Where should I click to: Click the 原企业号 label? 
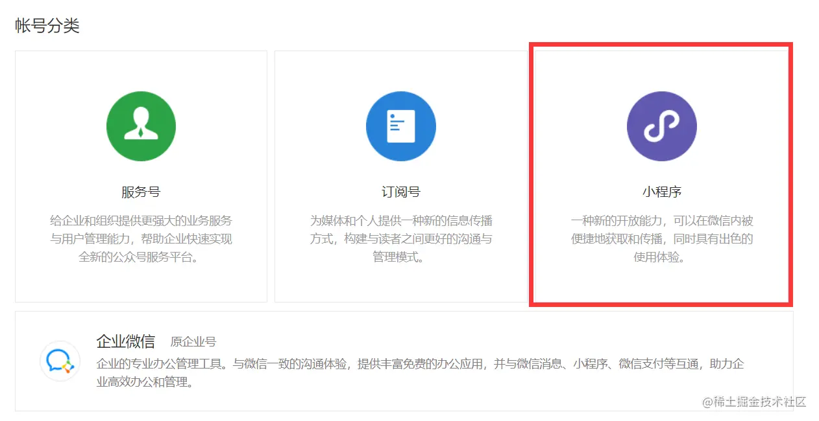(193, 342)
